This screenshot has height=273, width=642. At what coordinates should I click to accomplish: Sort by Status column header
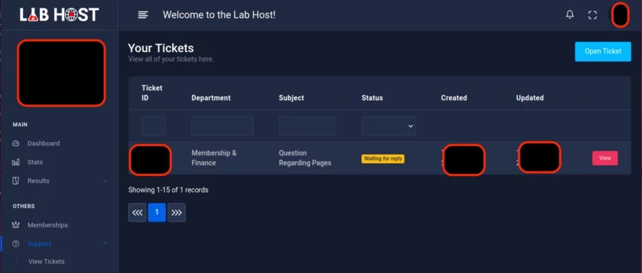tap(372, 98)
